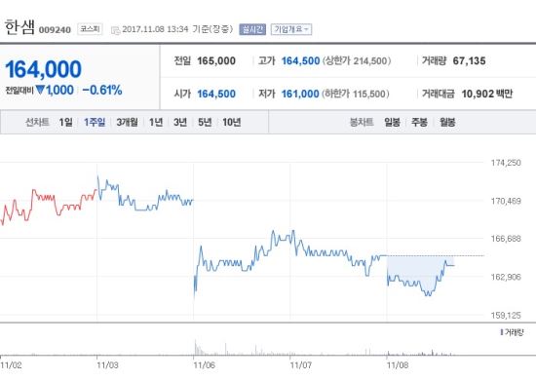Select the 1일 line chart tab
Image resolution: width=536 pixels, height=381 pixels.
click(65, 122)
